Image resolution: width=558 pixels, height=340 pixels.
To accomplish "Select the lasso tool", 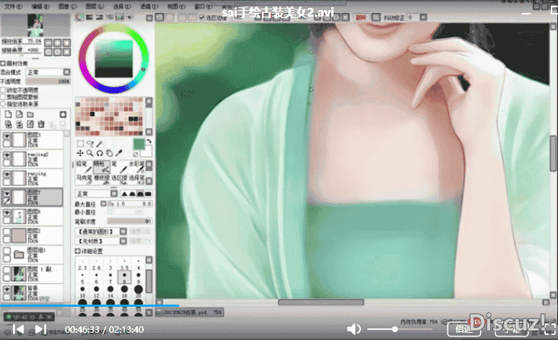I will pos(90,144).
